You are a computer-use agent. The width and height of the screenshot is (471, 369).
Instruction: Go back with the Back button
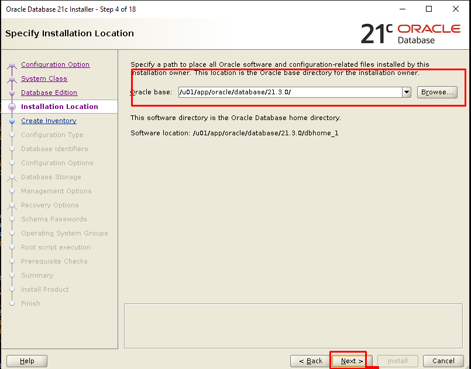pos(311,361)
